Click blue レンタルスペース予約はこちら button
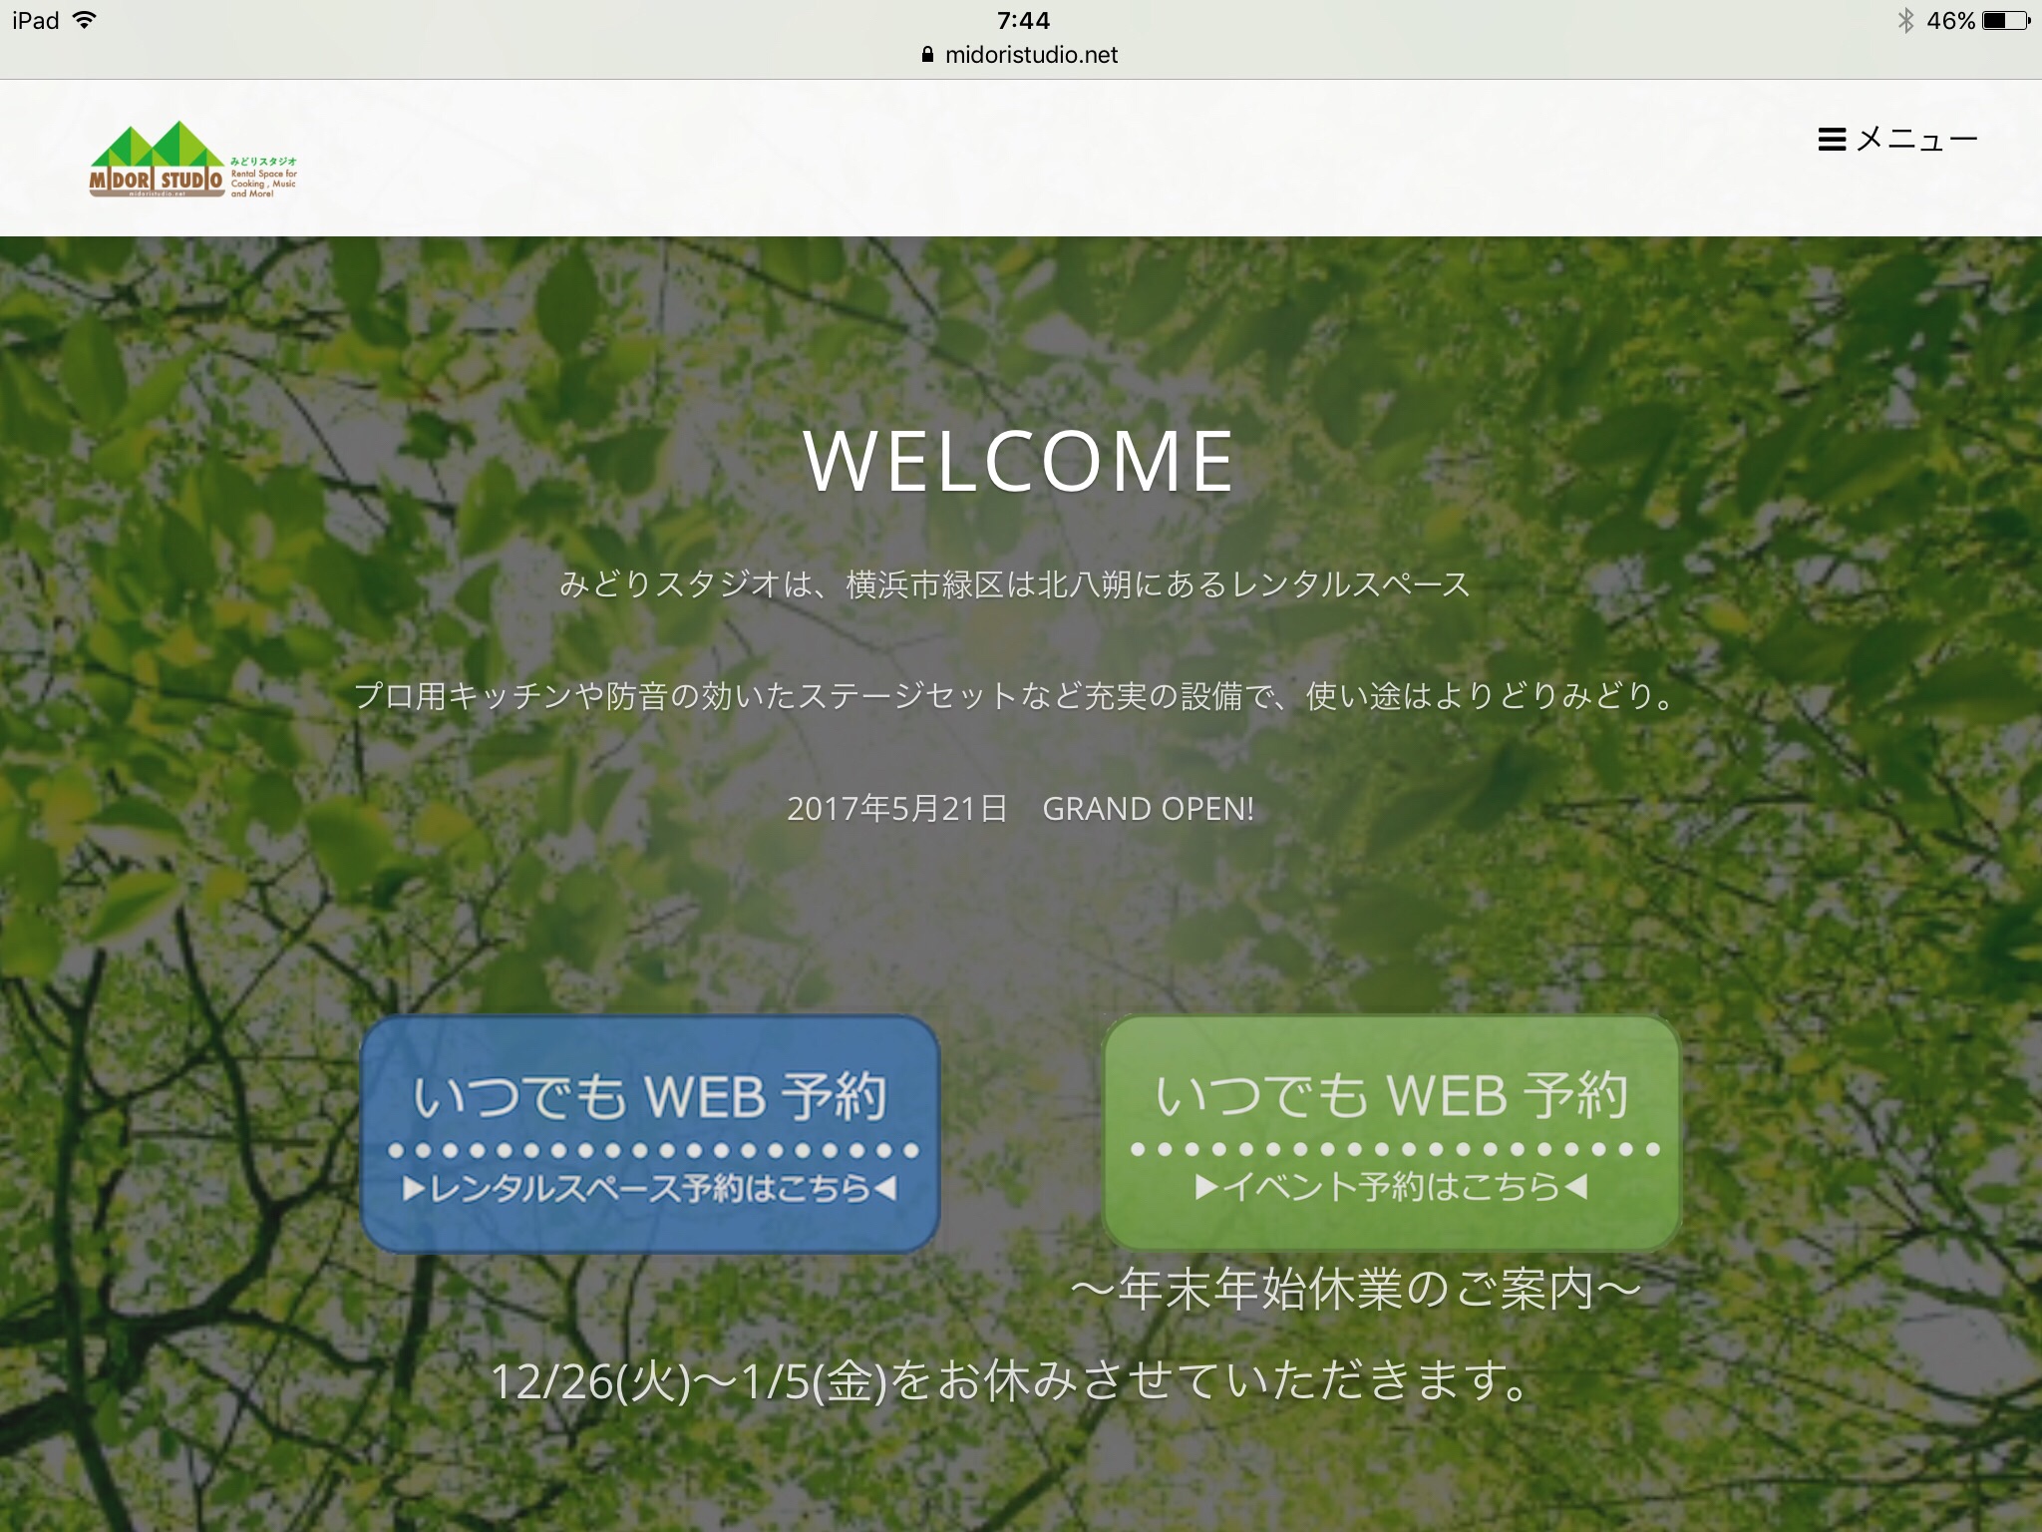This screenshot has height=1532, width=2042. 650,1134
